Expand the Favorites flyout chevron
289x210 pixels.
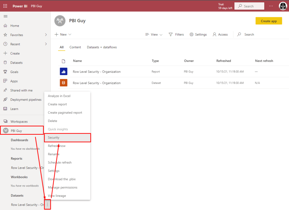pyautogui.click(x=46, y=35)
